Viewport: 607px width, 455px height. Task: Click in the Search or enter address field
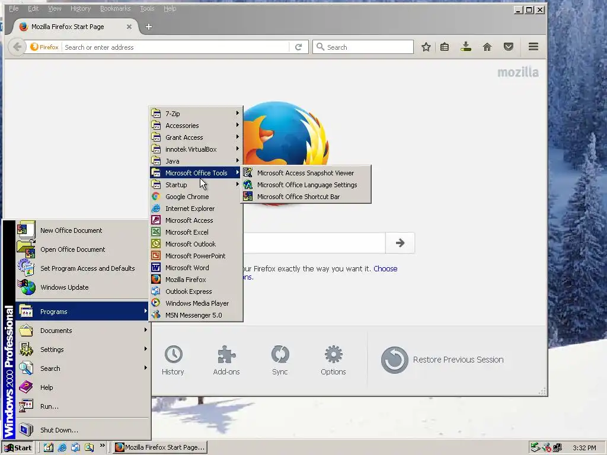(x=175, y=47)
